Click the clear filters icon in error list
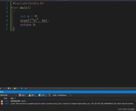The height and width of the screenshot is (111, 136). click(x=49, y=95)
